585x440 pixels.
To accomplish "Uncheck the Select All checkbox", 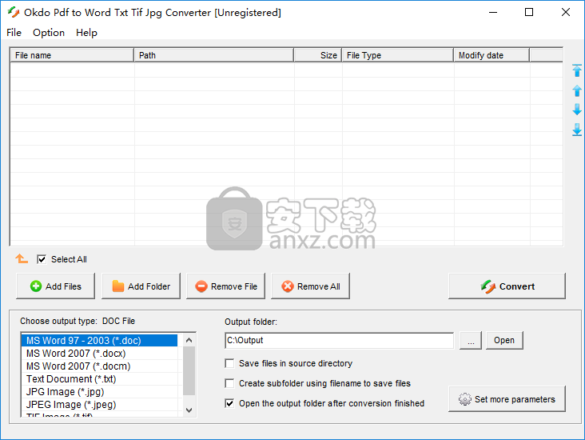I will tap(42, 259).
